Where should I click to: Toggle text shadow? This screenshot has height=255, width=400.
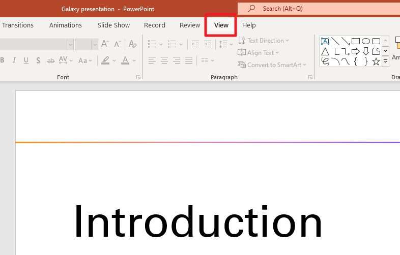[38, 60]
